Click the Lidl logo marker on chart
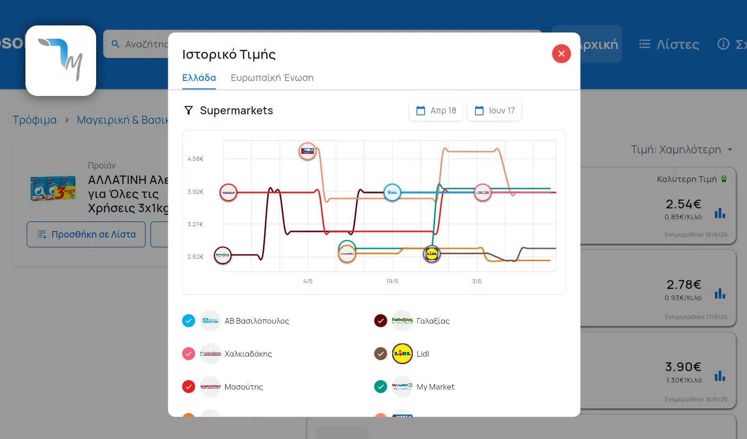Viewport: 747px width, 439px height. (x=432, y=254)
